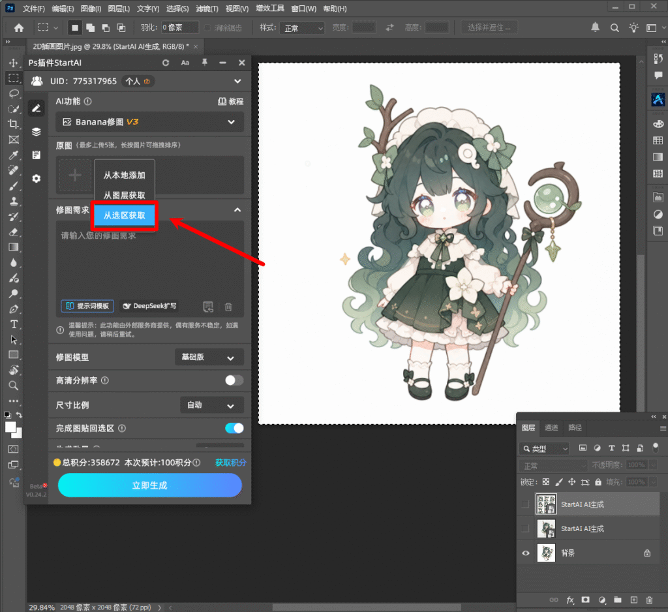Show the top StartAI AI生成 layer
The width and height of the screenshot is (668, 612).
pyautogui.click(x=526, y=504)
